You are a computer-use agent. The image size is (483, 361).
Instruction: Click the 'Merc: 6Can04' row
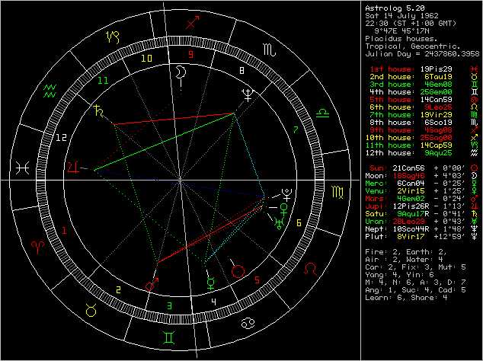click(x=422, y=184)
